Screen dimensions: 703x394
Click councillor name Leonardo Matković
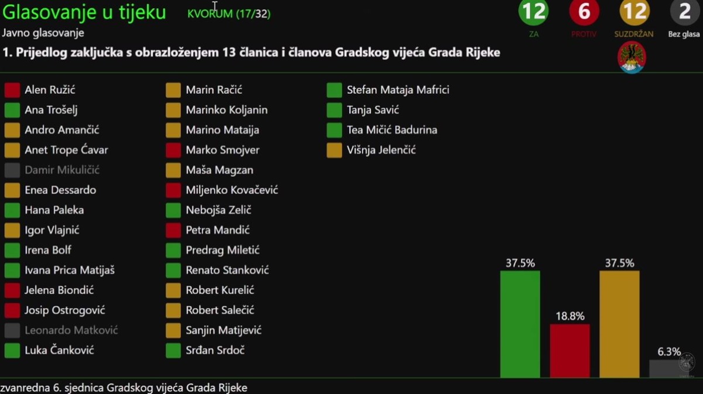[71, 330]
